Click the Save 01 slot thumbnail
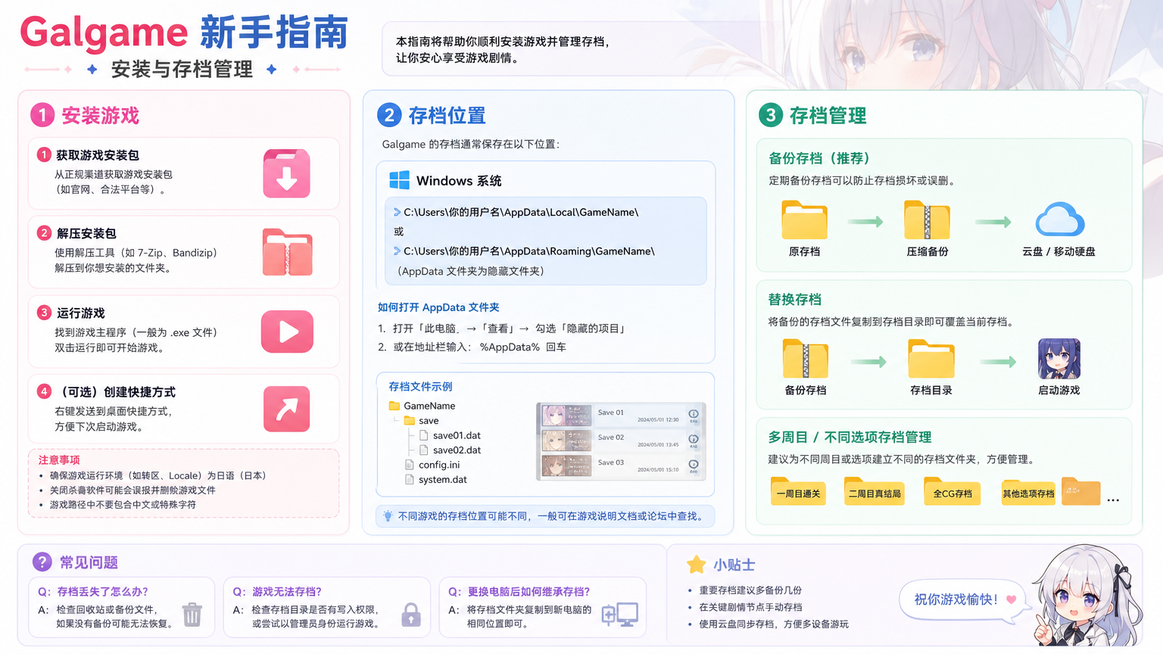Image resolution: width=1163 pixels, height=654 pixels. [566, 416]
